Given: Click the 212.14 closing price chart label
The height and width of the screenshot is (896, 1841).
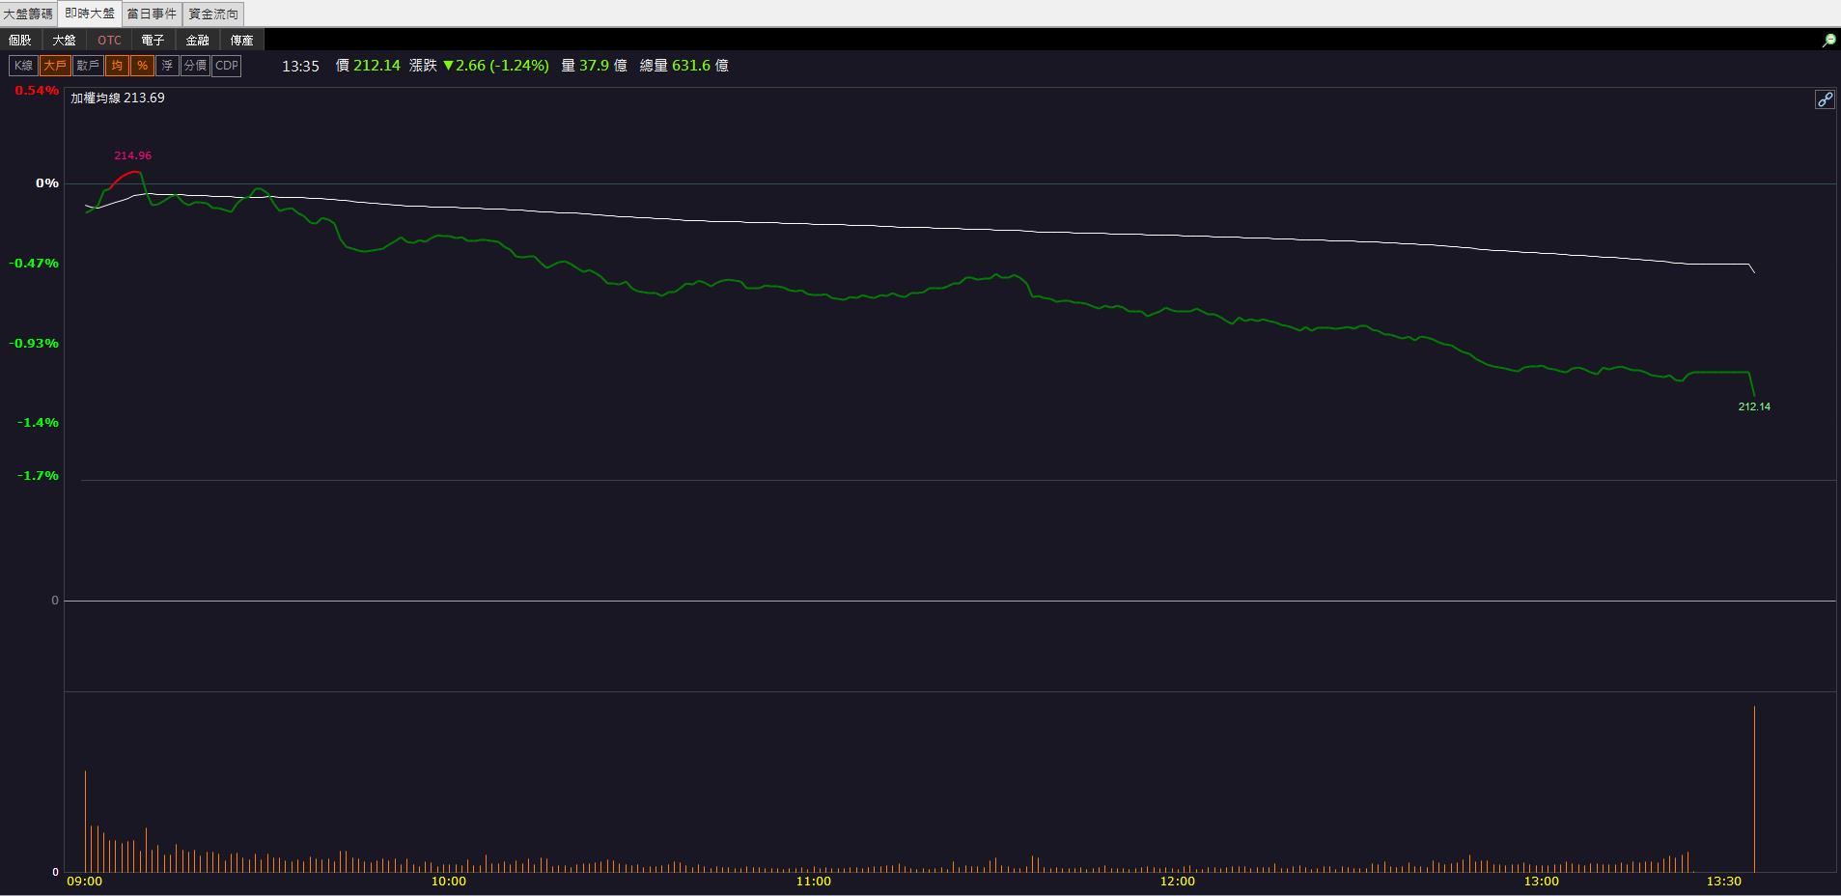Looking at the screenshot, I should click(1754, 406).
